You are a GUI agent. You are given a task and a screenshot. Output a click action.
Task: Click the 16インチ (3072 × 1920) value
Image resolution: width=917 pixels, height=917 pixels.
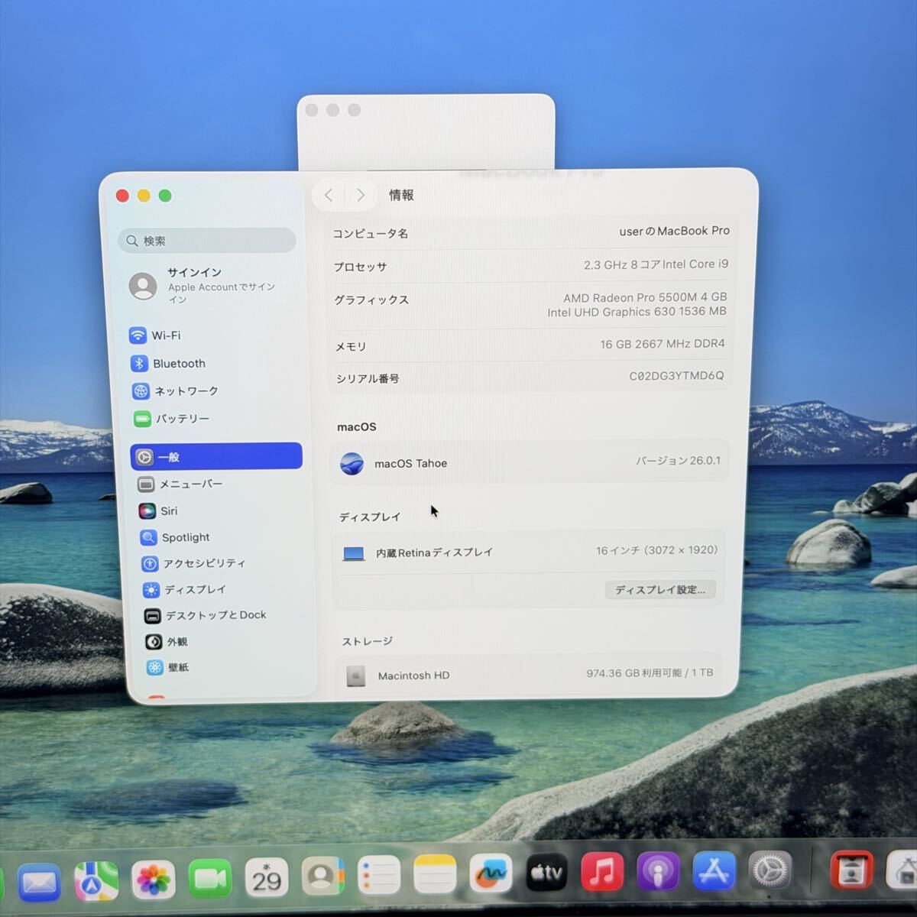tap(656, 550)
